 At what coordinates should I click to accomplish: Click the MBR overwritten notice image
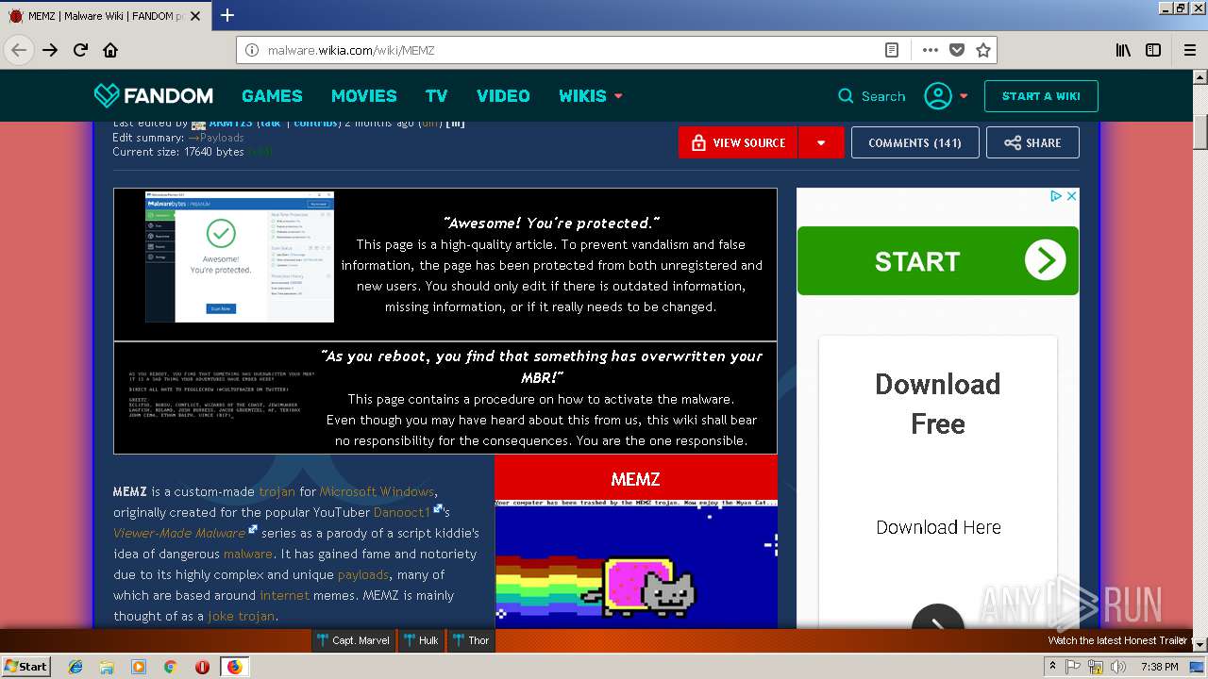222,394
